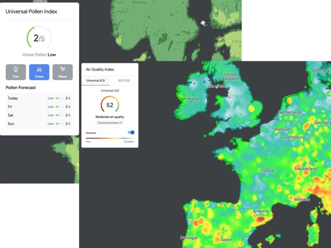Switch to the Universal AQI tab
Image resolution: width=331 pixels, height=248 pixels.
coord(96,81)
